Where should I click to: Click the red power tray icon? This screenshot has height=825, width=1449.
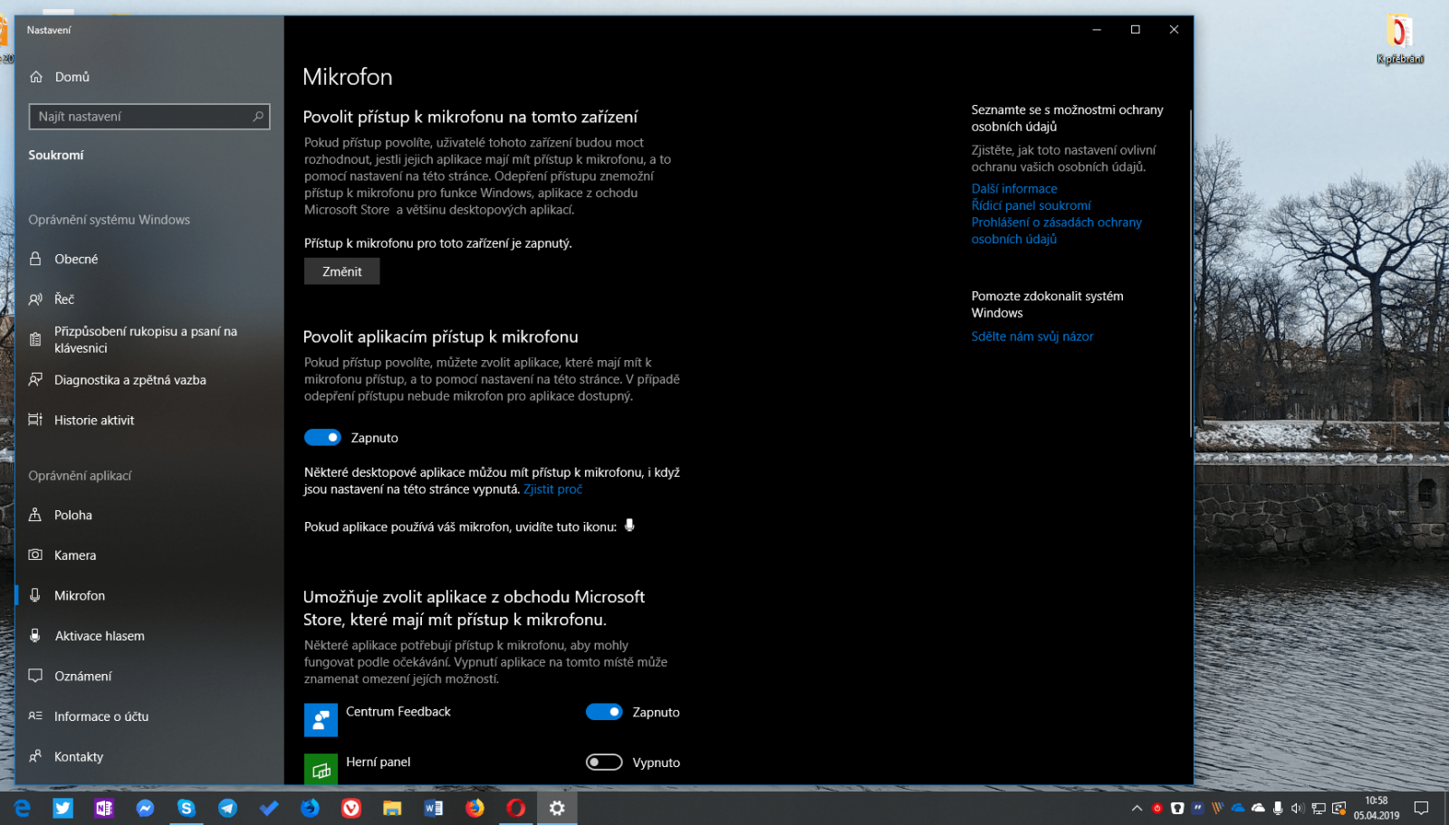[1156, 808]
